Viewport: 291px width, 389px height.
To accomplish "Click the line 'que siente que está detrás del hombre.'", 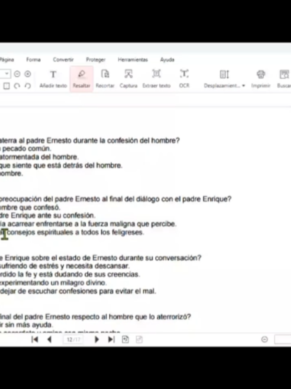I will click(61, 166).
